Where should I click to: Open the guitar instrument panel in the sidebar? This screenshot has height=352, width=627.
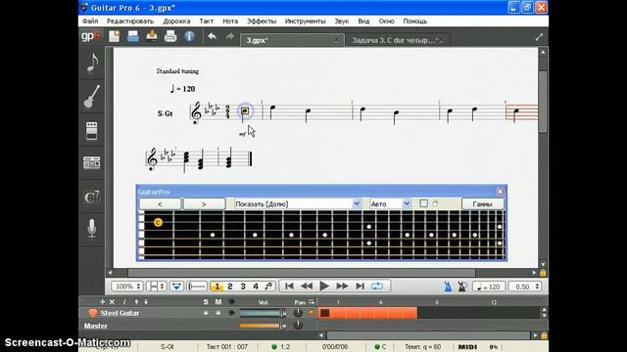pyautogui.click(x=91, y=97)
